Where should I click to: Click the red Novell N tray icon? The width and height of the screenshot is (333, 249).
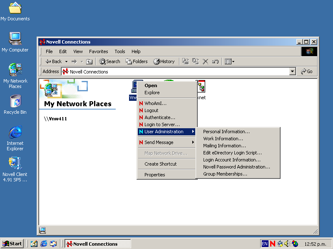click(273, 244)
